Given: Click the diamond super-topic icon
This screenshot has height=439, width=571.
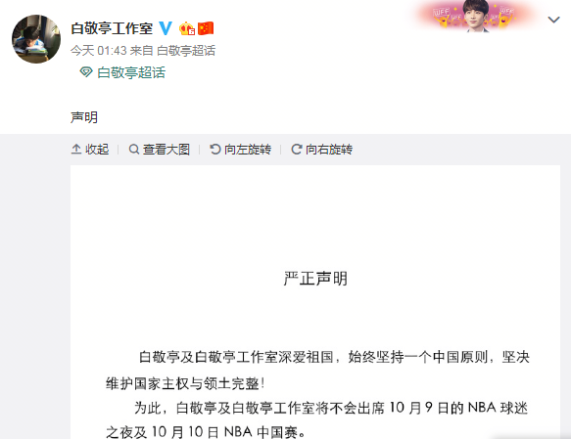Looking at the screenshot, I should (x=86, y=72).
